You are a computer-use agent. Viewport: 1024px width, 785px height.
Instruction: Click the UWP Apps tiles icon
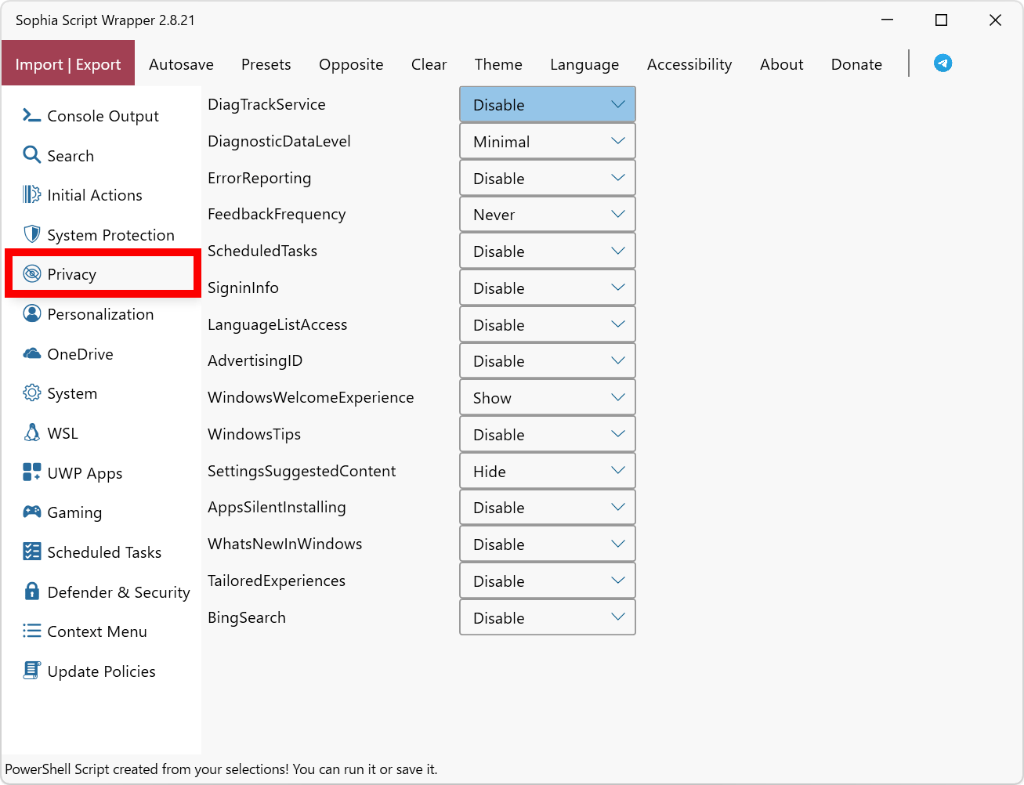[x=31, y=472]
